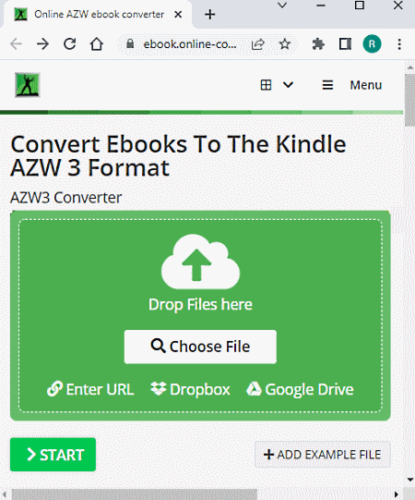Screen dimensions: 415x500
Task: Go to the browser home page
Action: [97, 44]
